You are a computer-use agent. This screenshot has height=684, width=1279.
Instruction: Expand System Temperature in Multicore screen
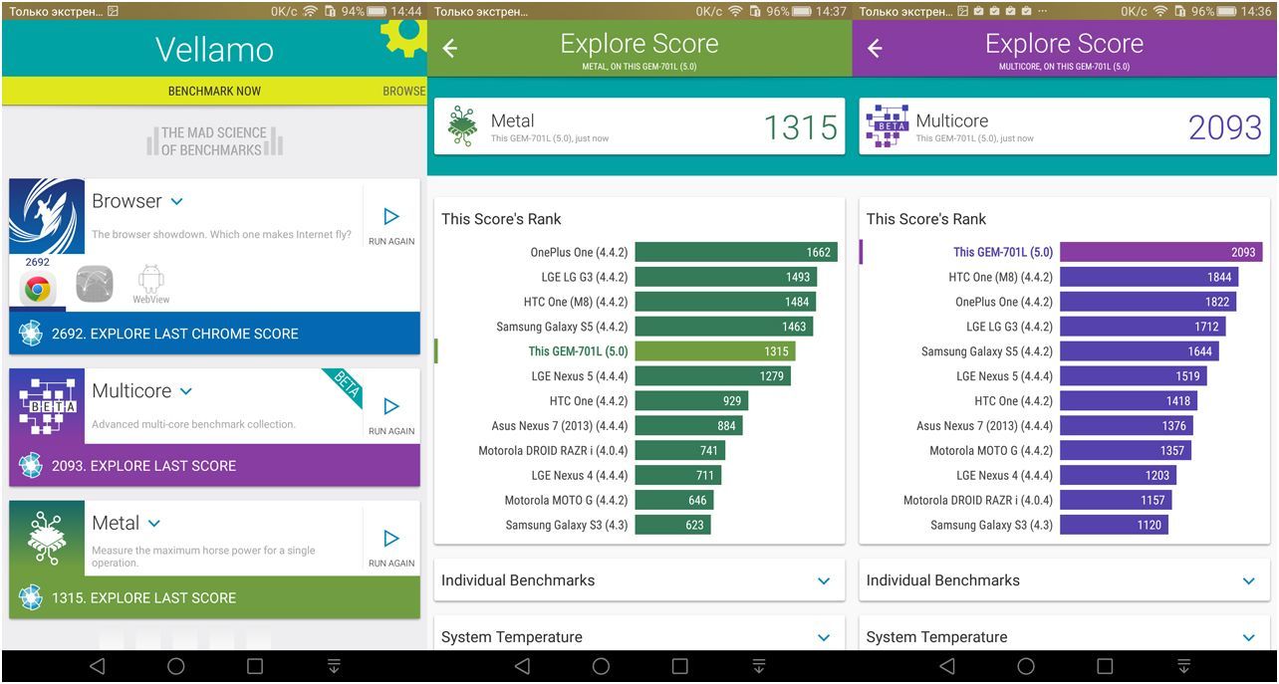tap(1248, 637)
